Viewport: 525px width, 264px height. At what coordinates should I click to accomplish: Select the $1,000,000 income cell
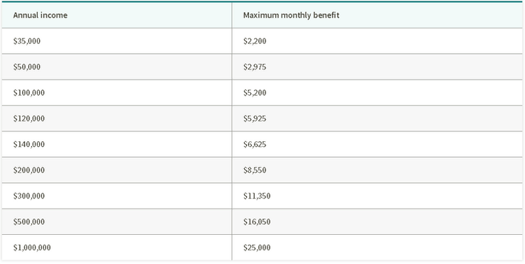pos(116,247)
